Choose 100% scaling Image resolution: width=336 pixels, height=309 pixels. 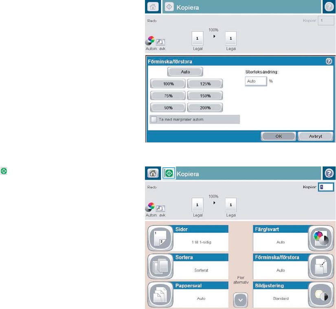point(168,84)
